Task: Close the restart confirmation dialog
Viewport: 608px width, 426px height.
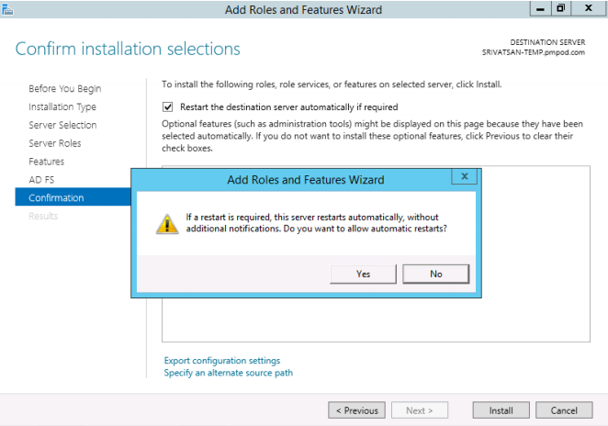Action: click(x=464, y=176)
